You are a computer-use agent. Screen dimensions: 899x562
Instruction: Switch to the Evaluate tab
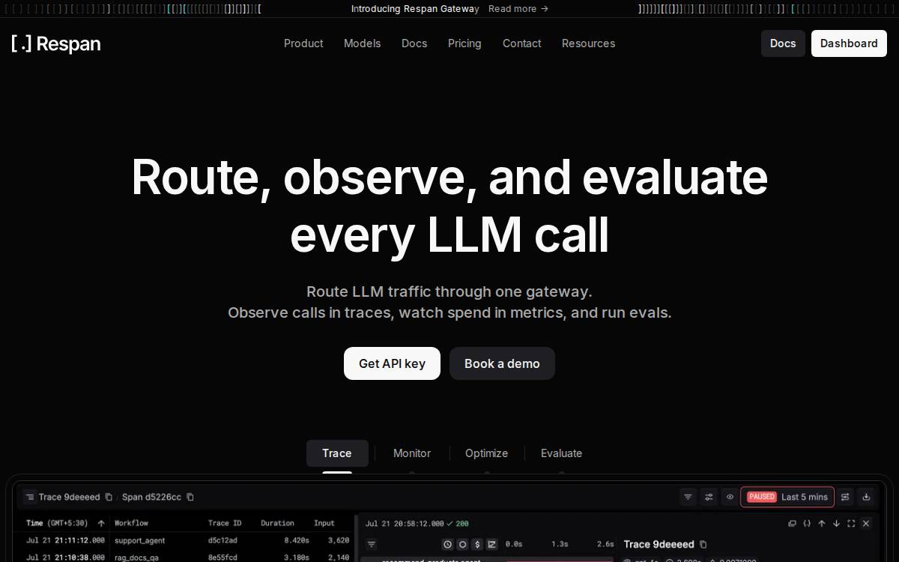(561, 453)
